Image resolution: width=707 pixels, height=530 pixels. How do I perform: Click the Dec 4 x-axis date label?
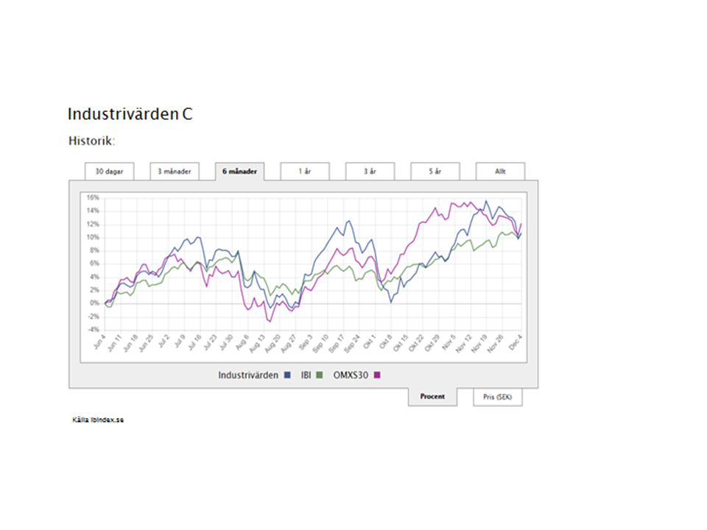(516, 342)
